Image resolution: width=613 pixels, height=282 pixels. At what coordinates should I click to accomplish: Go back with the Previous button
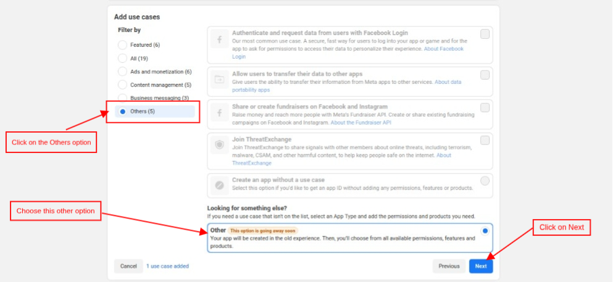[x=449, y=266]
